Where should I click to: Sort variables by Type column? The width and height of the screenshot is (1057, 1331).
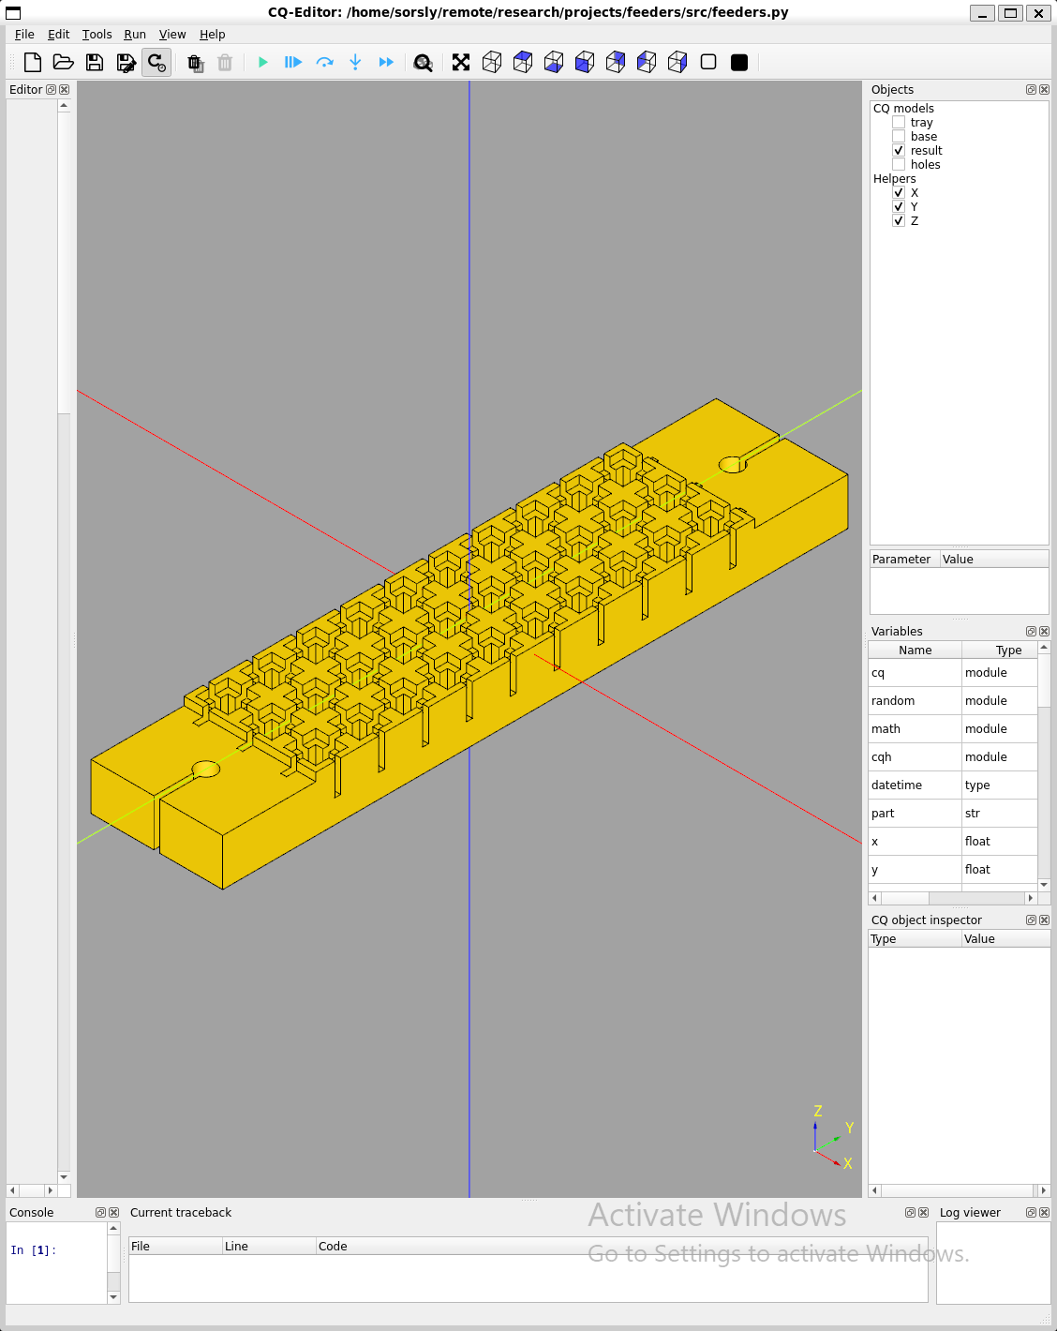coord(1000,651)
